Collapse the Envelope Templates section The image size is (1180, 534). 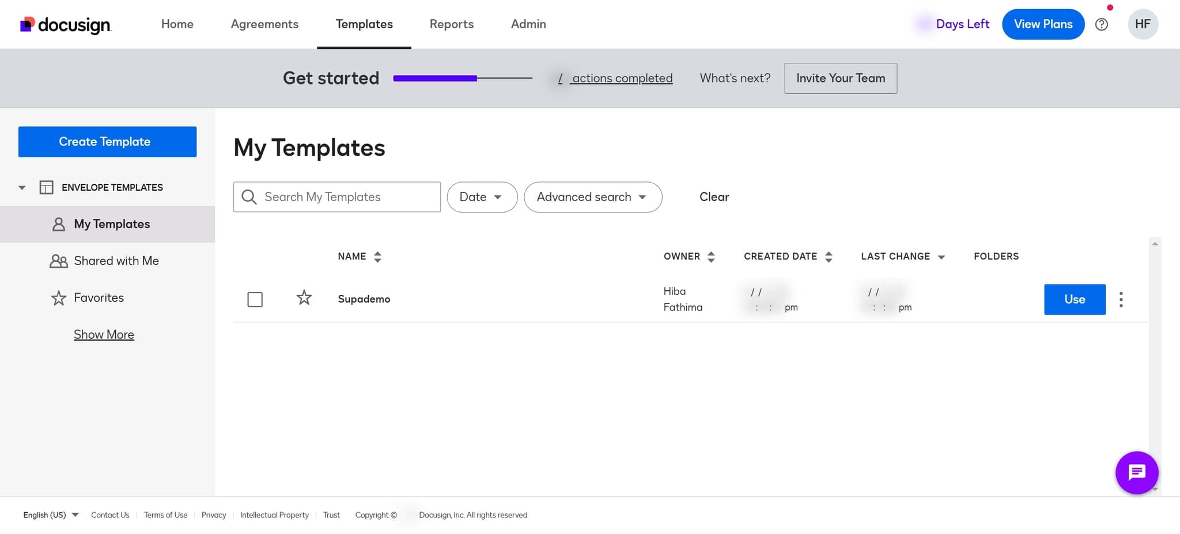21,187
